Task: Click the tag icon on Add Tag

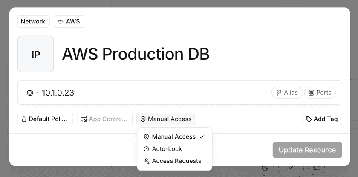Action: coord(309,119)
